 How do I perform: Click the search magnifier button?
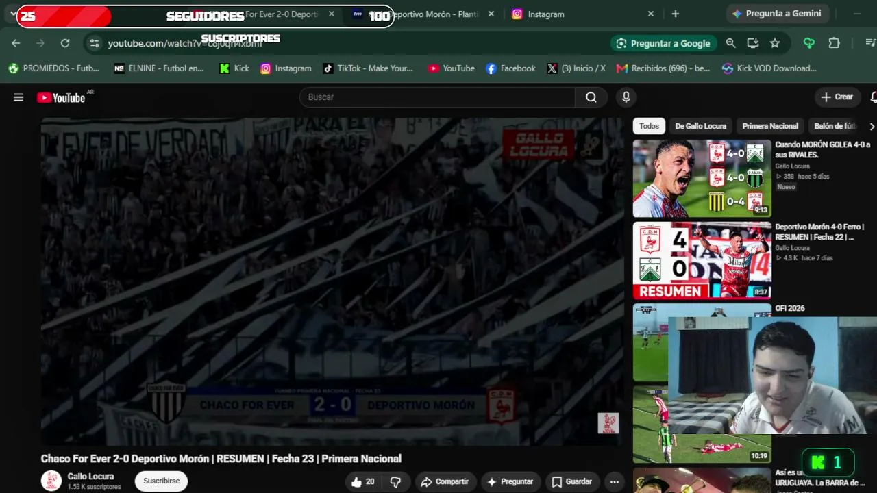tap(591, 97)
